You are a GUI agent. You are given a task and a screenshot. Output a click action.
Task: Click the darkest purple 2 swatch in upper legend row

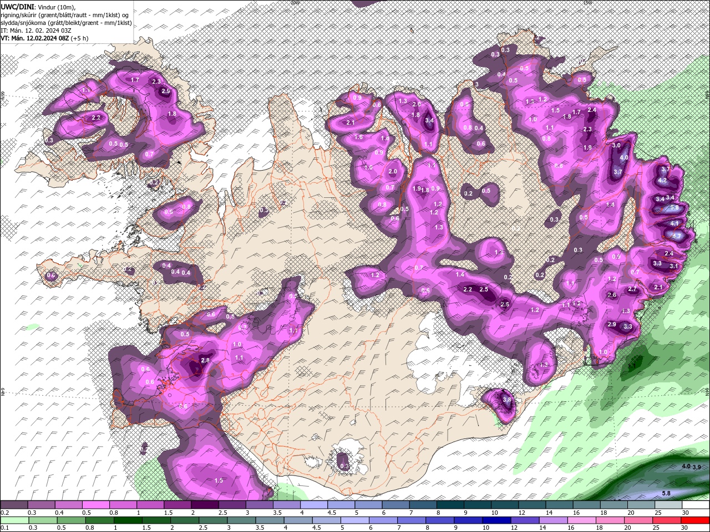click(x=205, y=505)
